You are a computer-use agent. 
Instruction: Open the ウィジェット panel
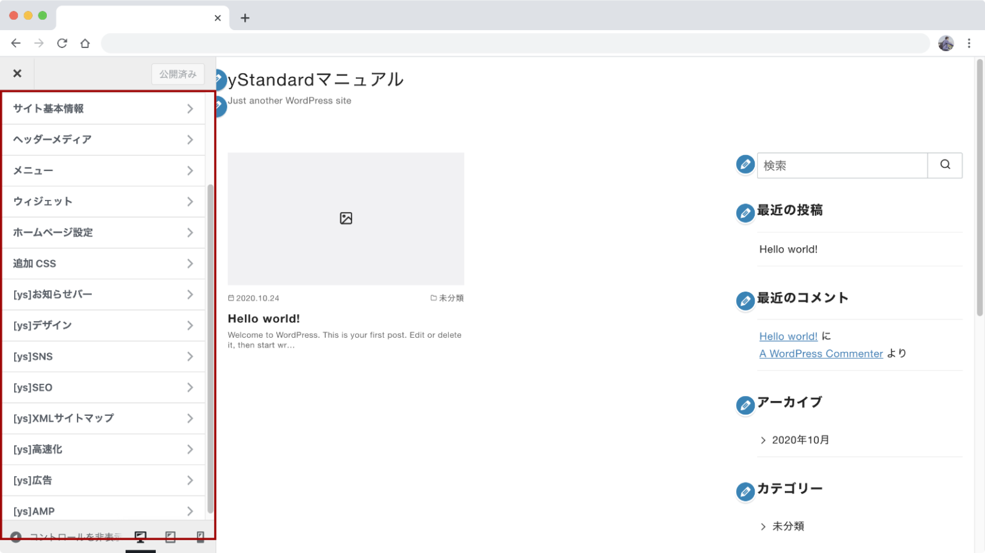point(103,202)
